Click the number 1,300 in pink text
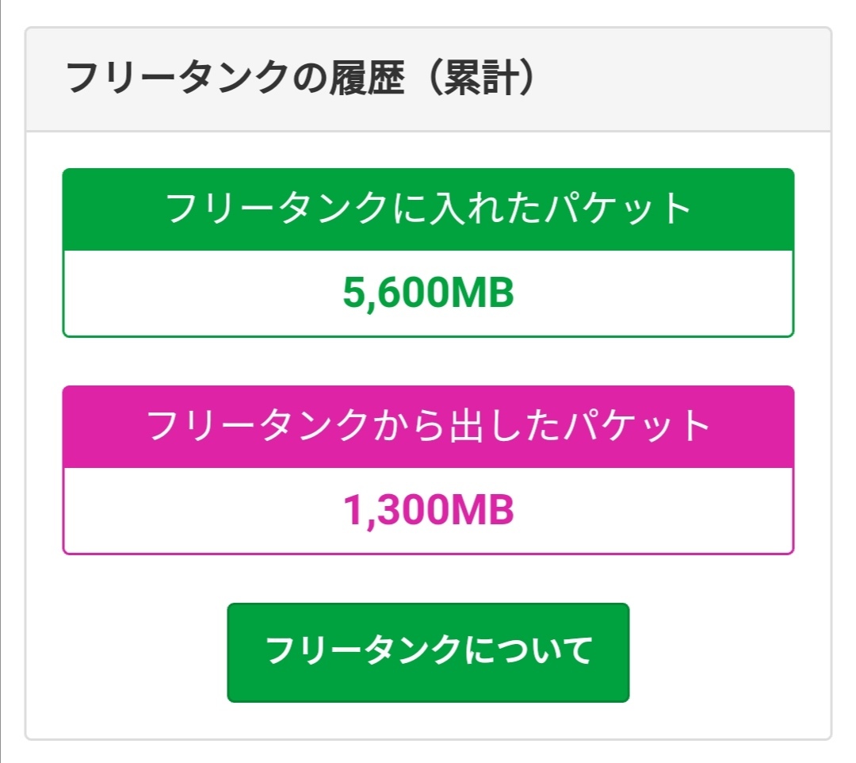 (395, 511)
